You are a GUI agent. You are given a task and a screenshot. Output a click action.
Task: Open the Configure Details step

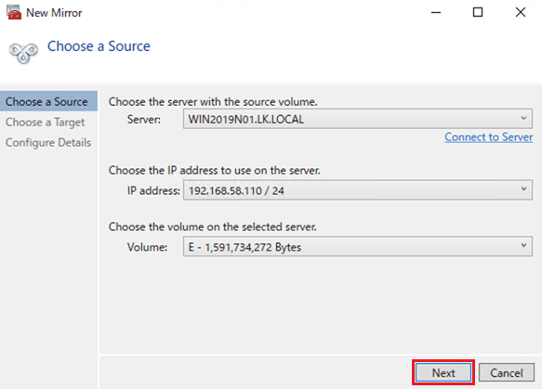[48, 143]
